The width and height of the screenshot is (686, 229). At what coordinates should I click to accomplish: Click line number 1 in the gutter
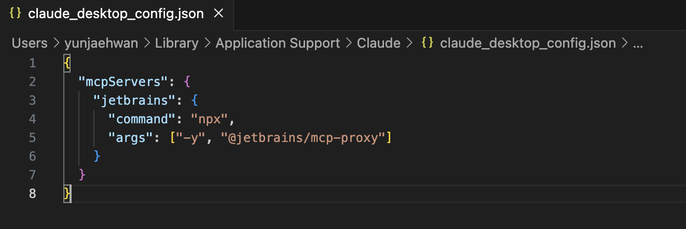coord(32,63)
